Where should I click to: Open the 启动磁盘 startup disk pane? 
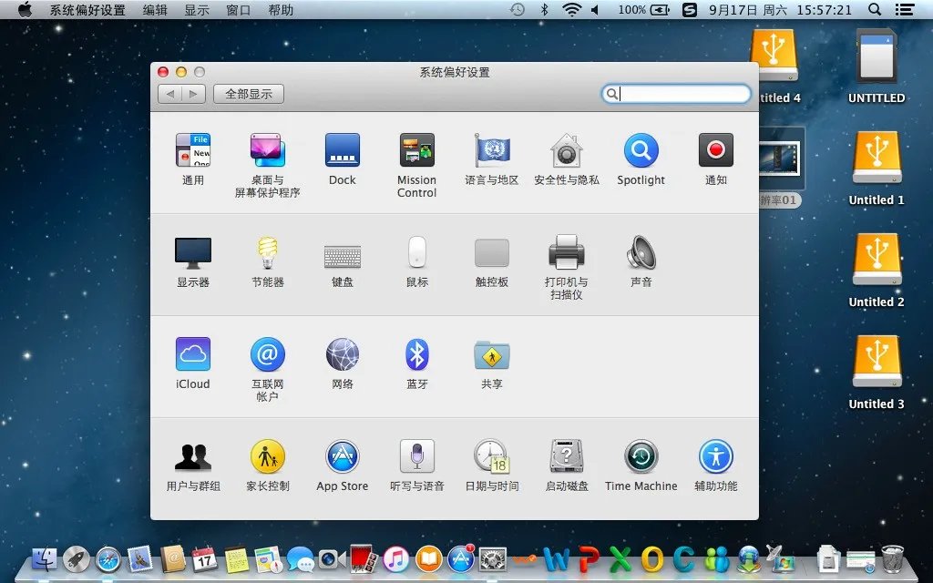pos(566,456)
